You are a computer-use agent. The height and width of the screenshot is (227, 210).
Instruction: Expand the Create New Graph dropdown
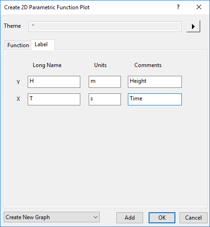click(52, 217)
